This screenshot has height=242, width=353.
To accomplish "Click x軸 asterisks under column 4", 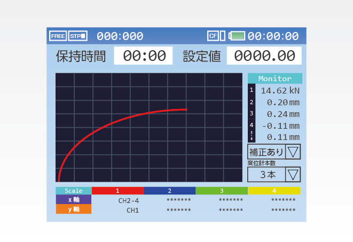I will tap(284, 200).
